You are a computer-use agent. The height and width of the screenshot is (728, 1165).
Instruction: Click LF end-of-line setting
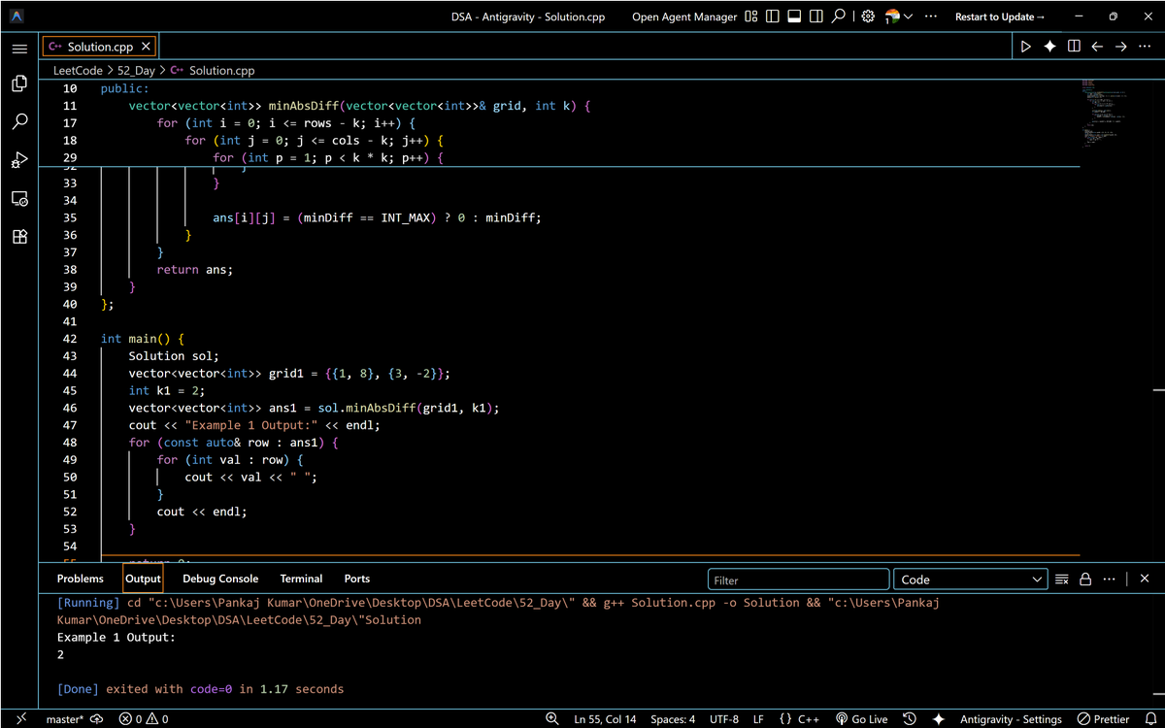758,719
